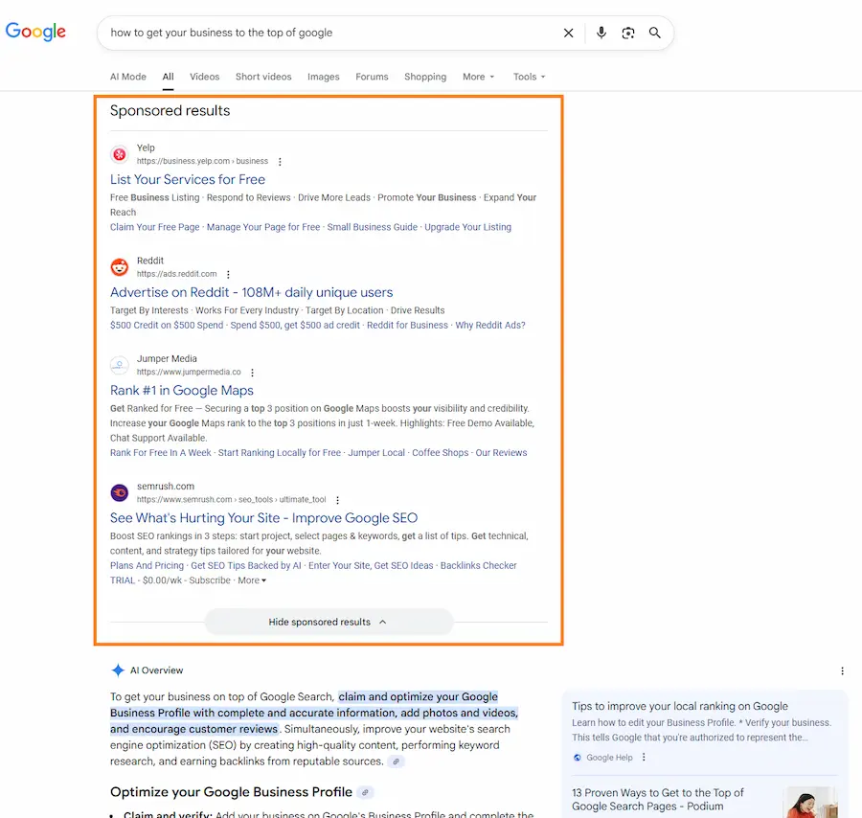Expand More options under the Semrush ad

(x=250, y=579)
